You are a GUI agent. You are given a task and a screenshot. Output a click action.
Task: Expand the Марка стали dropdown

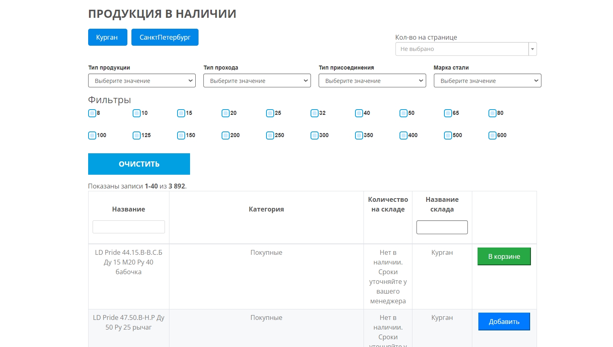[487, 80]
